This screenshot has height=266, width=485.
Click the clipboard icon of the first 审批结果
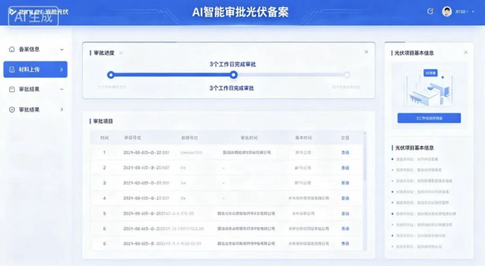click(x=12, y=89)
